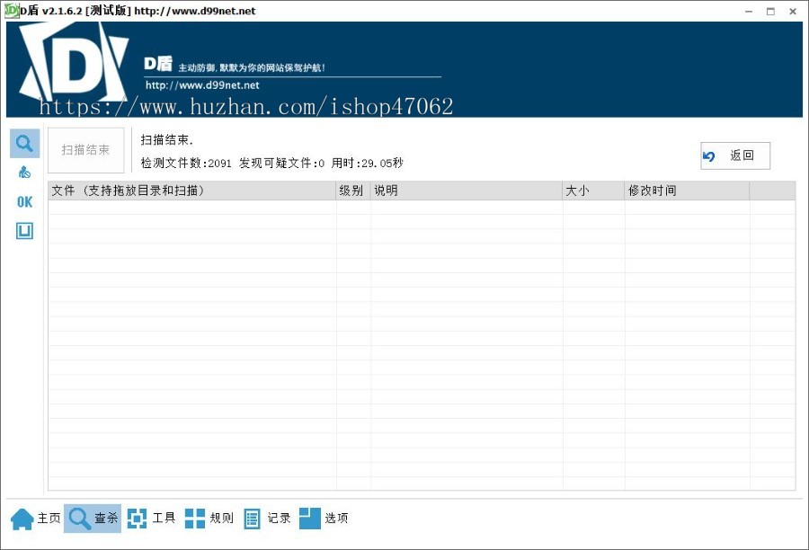Open the sidebar user-shield icon
Image resolution: width=809 pixels, height=550 pixels.
click(24, 172)
